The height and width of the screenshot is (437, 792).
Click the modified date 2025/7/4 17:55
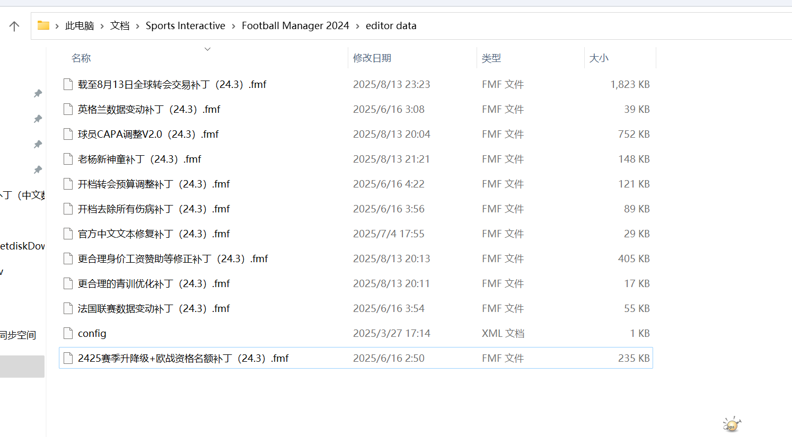[x=389, y=234]
